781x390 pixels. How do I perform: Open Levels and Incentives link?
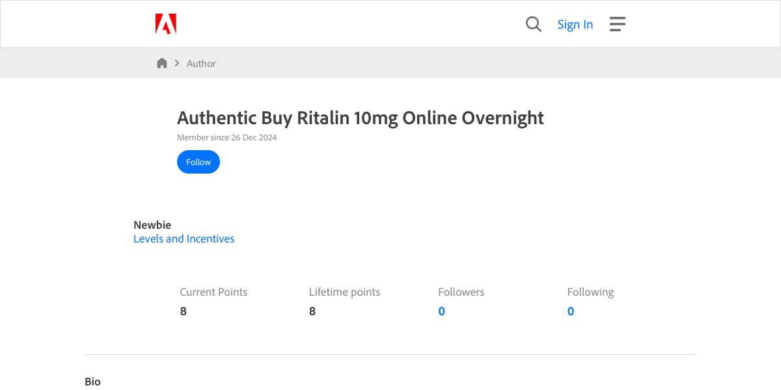pos(184,239)
